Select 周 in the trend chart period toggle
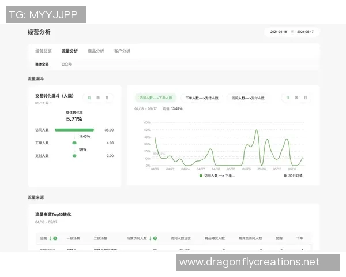The width and height of the screenshot is (346, 277). (296, 98)
